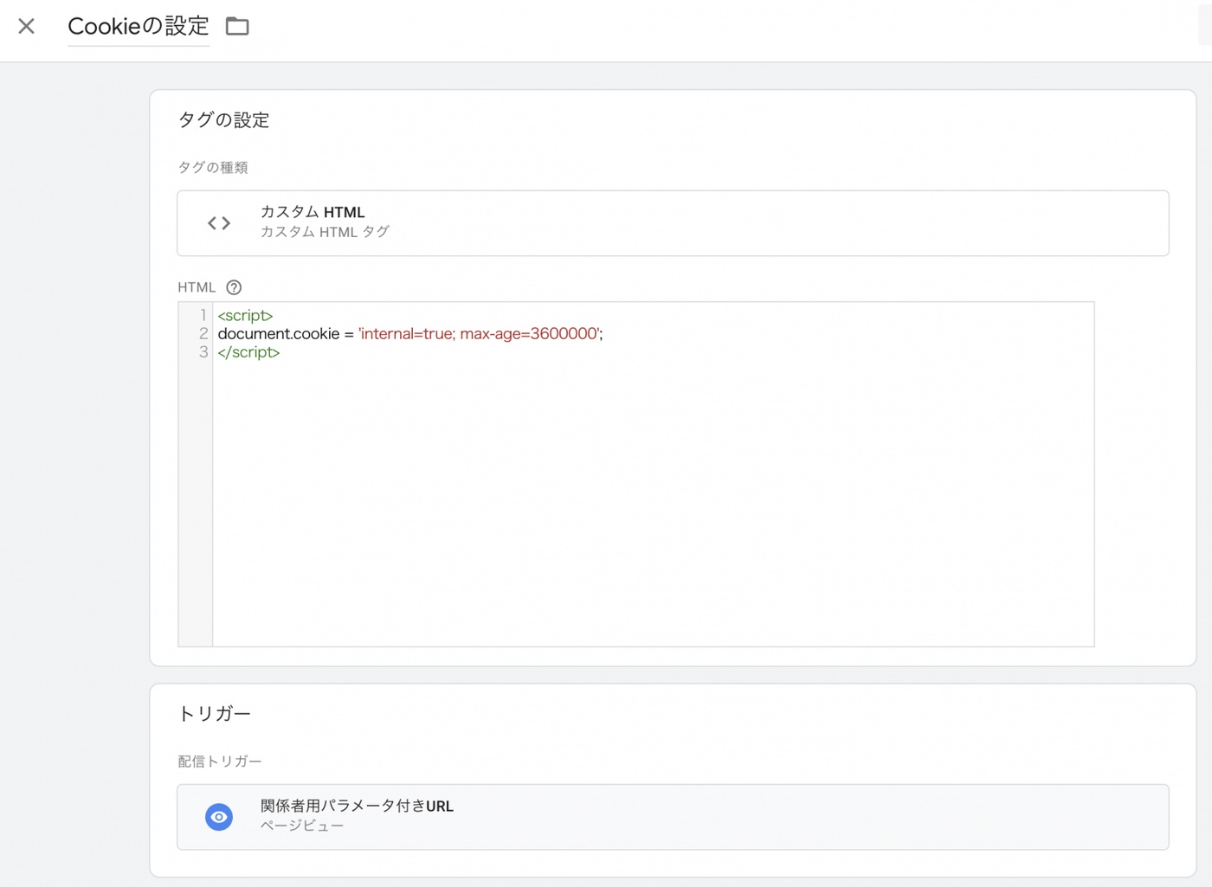Click the 配信トリガー label
This screenshot has height=887, width=1212.
point(220,762)
